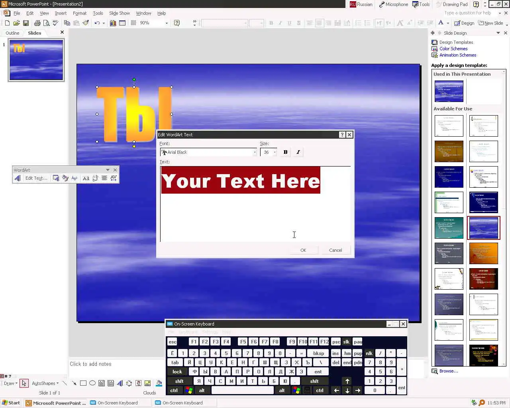510x408 pixels.
Task: Click the WordArt Vertical Text icon
Action: (95, 178)
